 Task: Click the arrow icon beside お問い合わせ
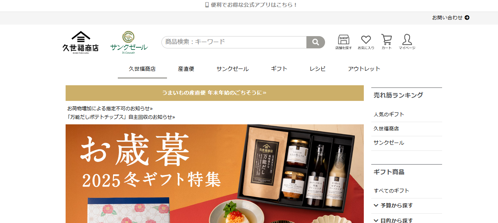click(467, 17)
